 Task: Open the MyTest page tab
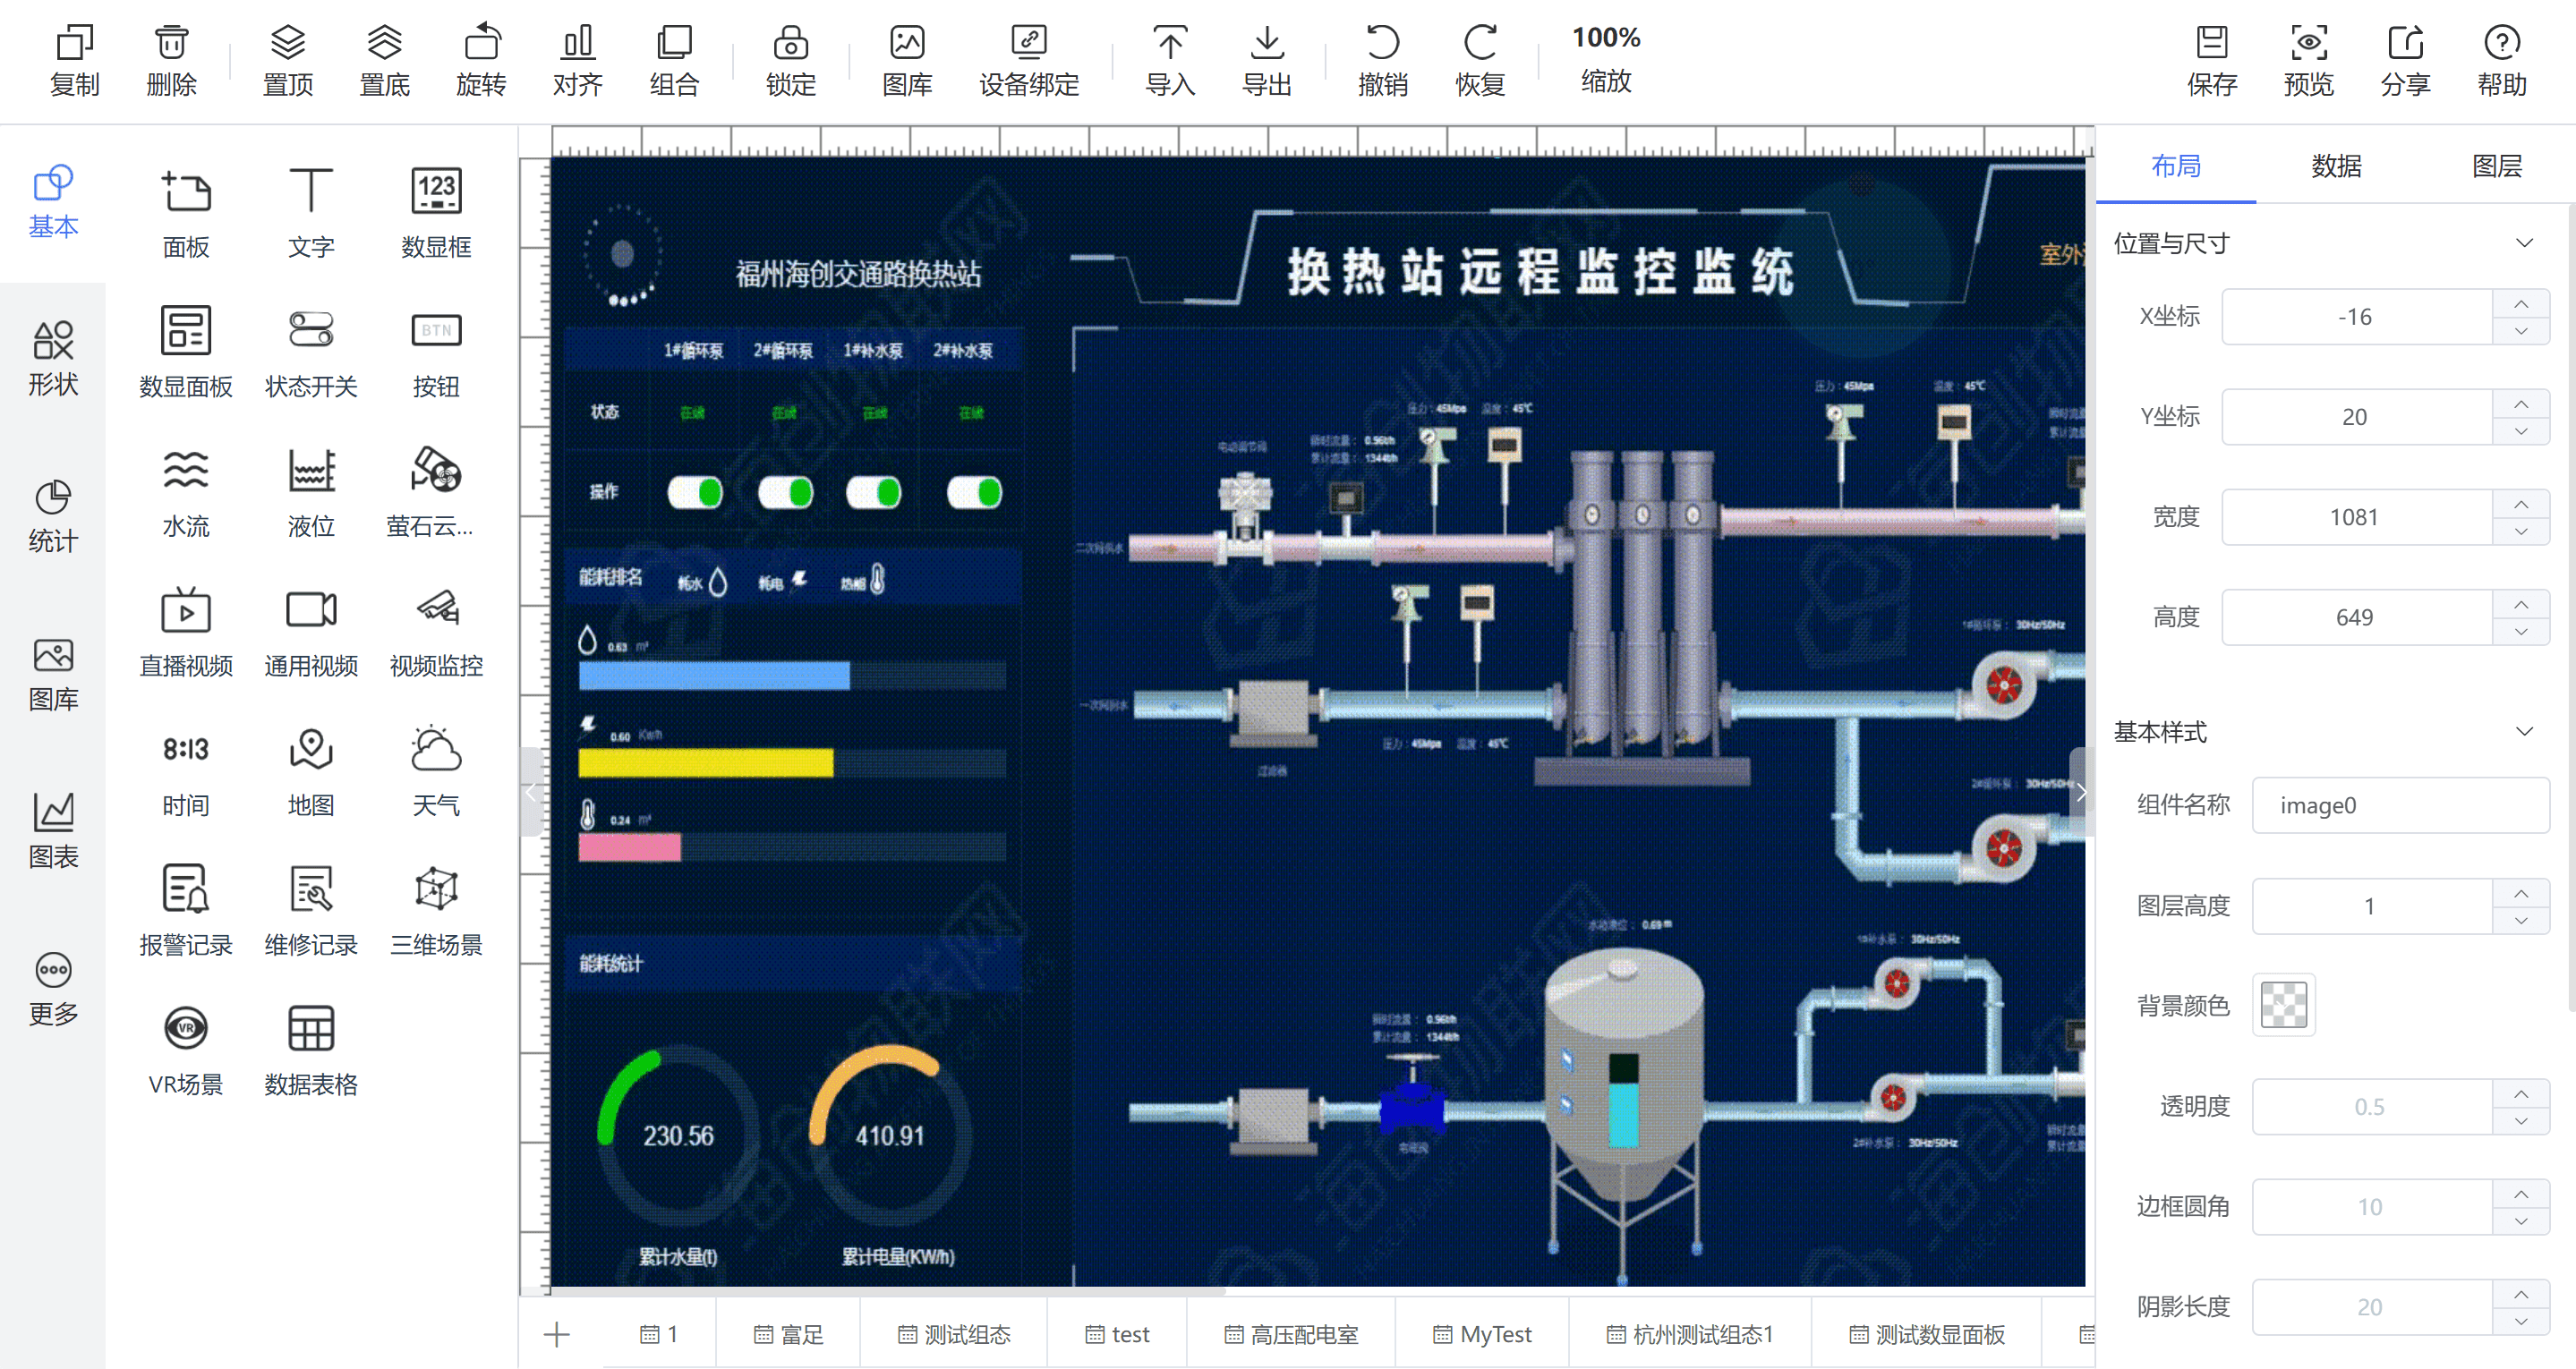(1482, 1334)
